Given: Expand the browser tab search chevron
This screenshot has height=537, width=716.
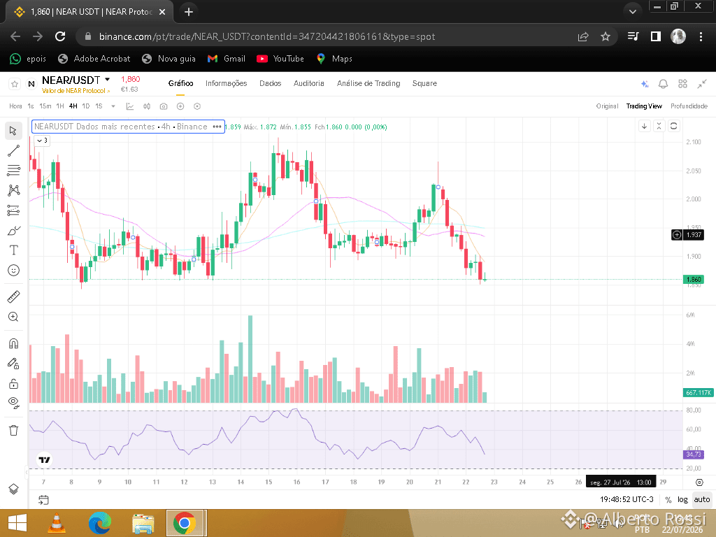Looking at the screenshot, I should coord(632,12).
